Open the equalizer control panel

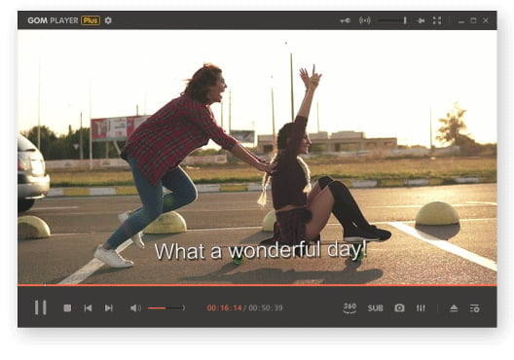pos(421,307)
